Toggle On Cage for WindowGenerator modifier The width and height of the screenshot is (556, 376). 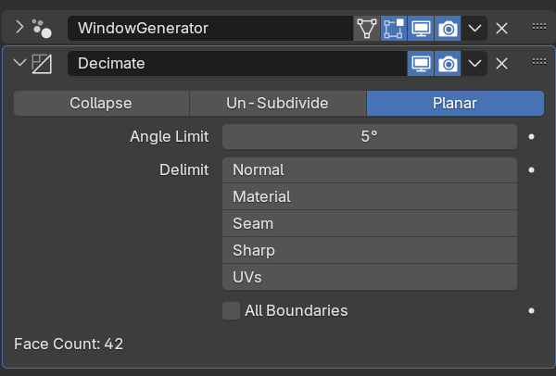click(x=367, y=29)
